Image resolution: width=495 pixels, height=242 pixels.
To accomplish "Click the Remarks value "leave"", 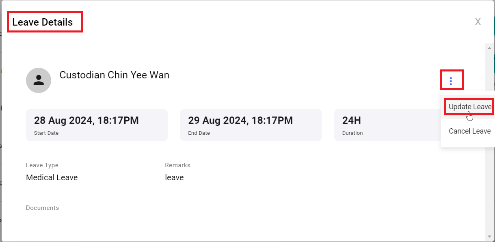I will [174, 177].
